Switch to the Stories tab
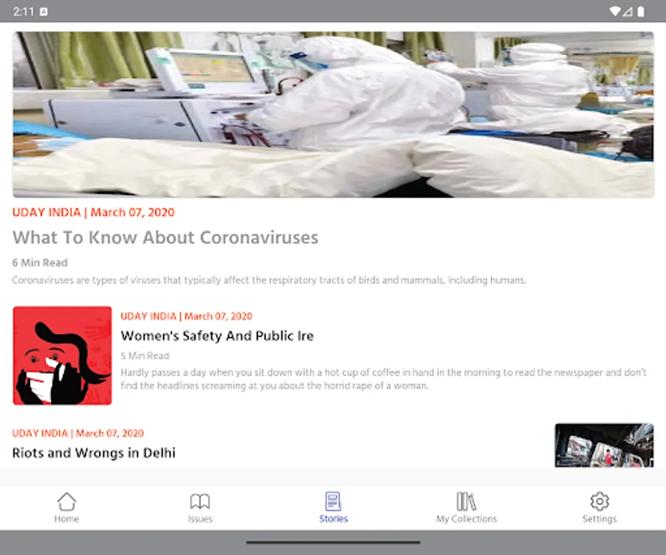 333,506
